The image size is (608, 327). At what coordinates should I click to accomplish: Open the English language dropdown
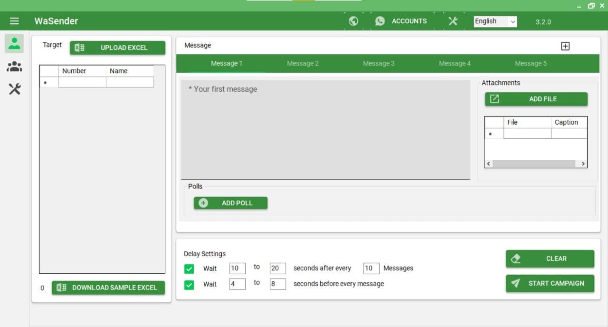pos(495,21)
